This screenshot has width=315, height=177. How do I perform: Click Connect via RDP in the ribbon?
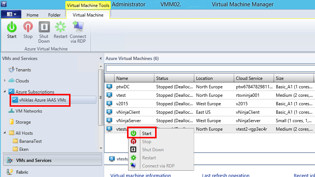tap(78, 32)
